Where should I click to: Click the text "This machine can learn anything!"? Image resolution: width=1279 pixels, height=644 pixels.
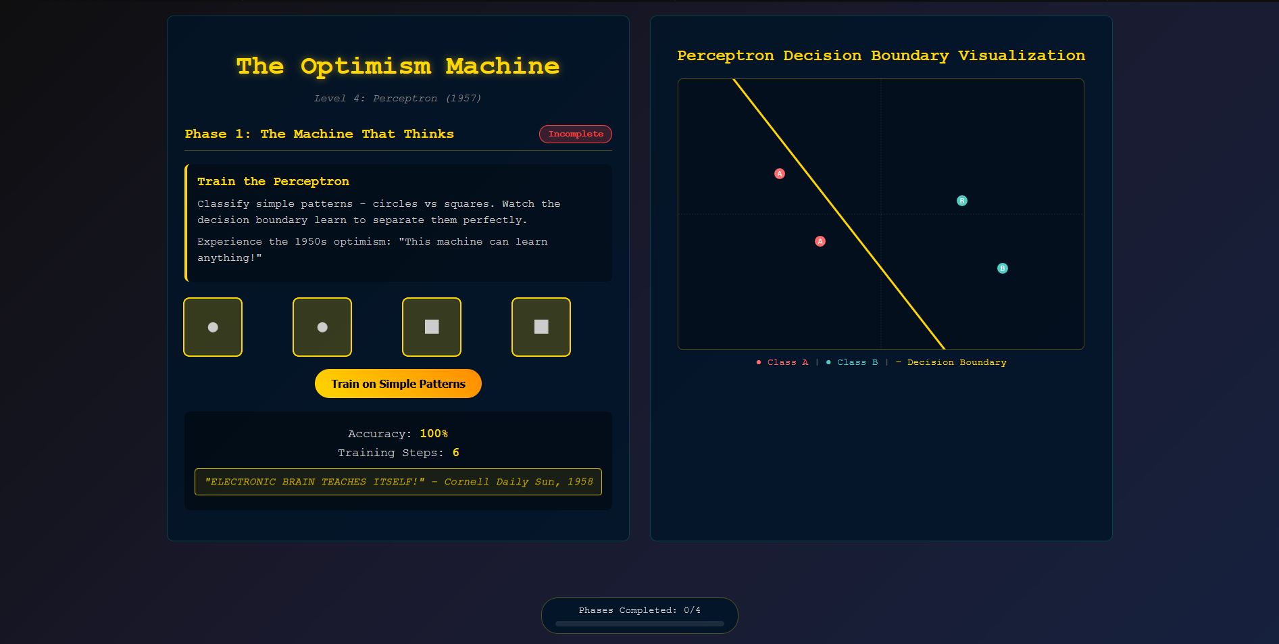(x=372, y=249)
